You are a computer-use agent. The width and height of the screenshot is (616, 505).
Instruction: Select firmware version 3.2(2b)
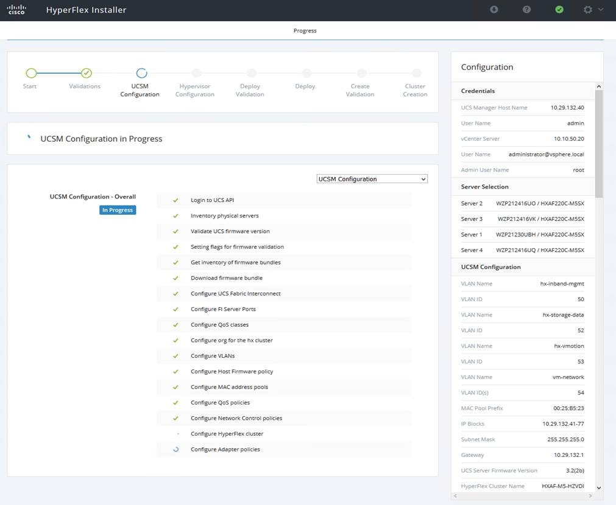(x=575, y=470)
